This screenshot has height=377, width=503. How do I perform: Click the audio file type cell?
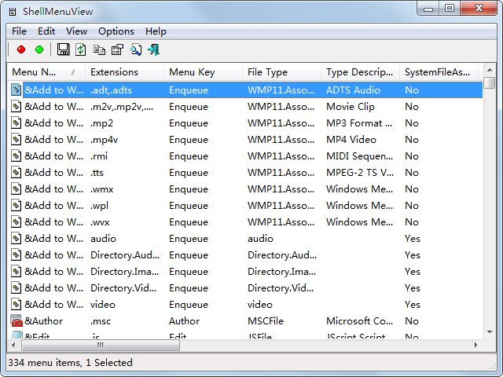coord(260,239)
